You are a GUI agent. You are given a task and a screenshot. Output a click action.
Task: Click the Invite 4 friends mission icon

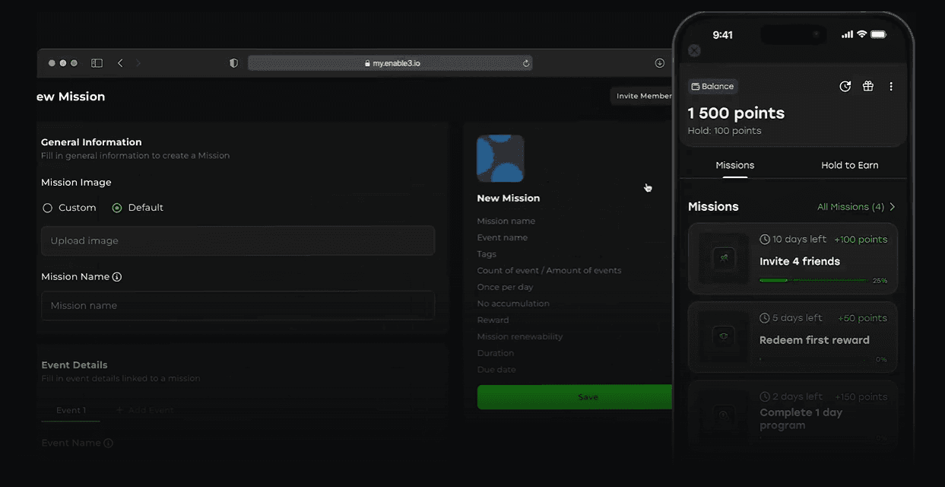[x=724, y=259]
